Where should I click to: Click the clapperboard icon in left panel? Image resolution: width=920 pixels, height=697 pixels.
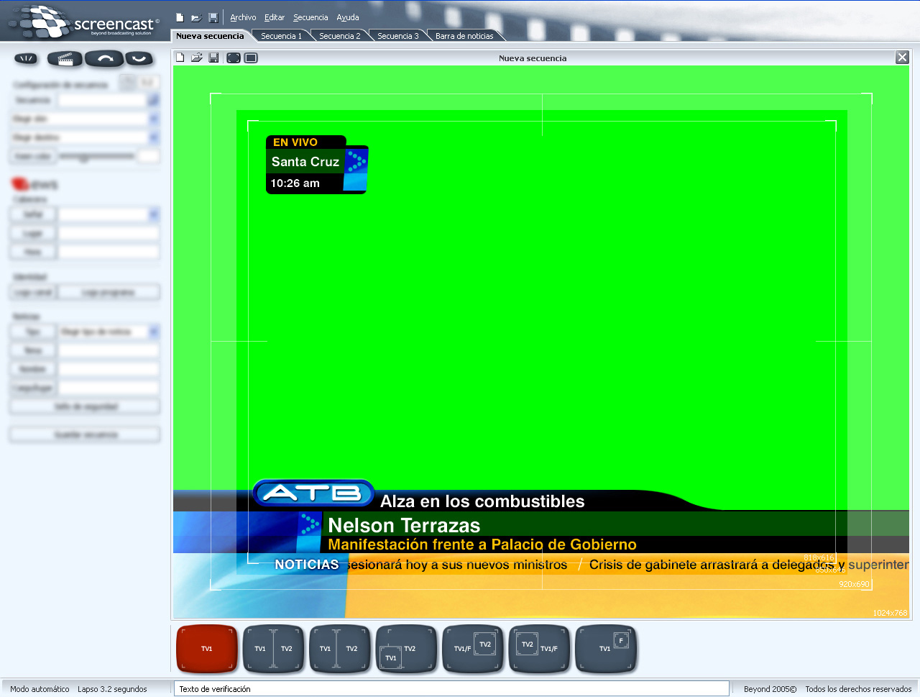[x=65, y=59]
